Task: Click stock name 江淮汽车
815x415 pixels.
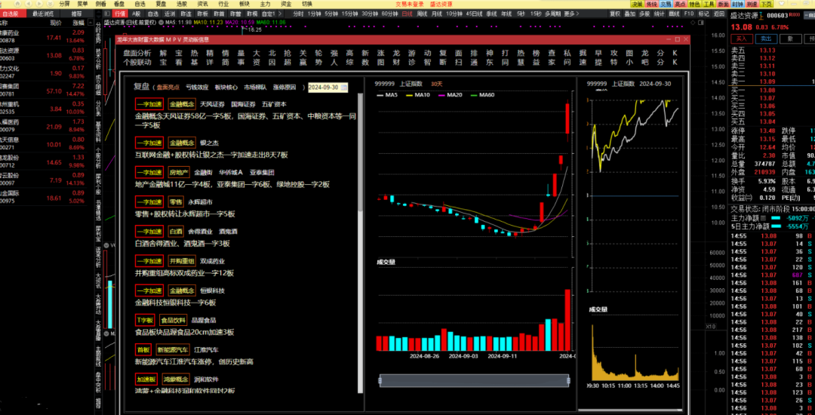Action: pyautogui.click(x=206, y=349)
